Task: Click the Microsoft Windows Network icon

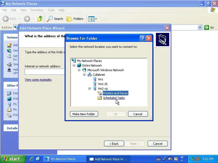Action: click(x=84, y=70)
